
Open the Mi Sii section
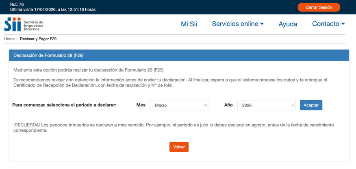189,24
